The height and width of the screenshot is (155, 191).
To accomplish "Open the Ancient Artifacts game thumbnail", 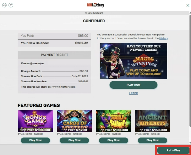I will pos(152,121).
